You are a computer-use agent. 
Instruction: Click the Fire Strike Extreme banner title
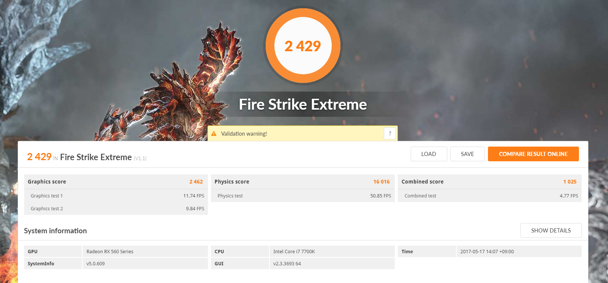pos(303,104)
